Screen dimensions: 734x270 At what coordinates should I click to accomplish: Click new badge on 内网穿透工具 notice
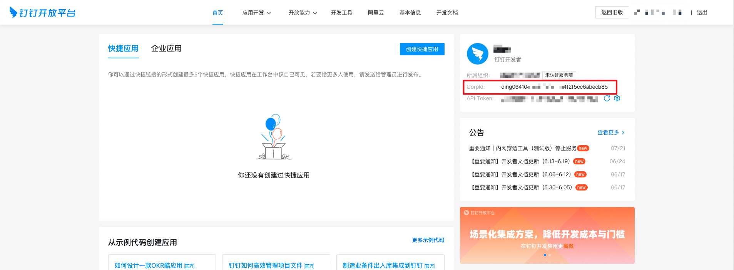pyautogui.click(x=583, y=148)
